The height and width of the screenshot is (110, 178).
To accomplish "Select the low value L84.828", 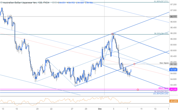I will (x=80, y=3).
